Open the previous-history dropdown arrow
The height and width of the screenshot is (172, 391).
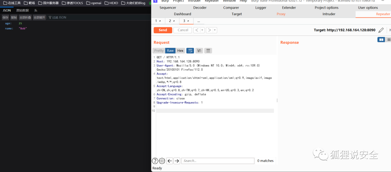[x=202, y=30]
